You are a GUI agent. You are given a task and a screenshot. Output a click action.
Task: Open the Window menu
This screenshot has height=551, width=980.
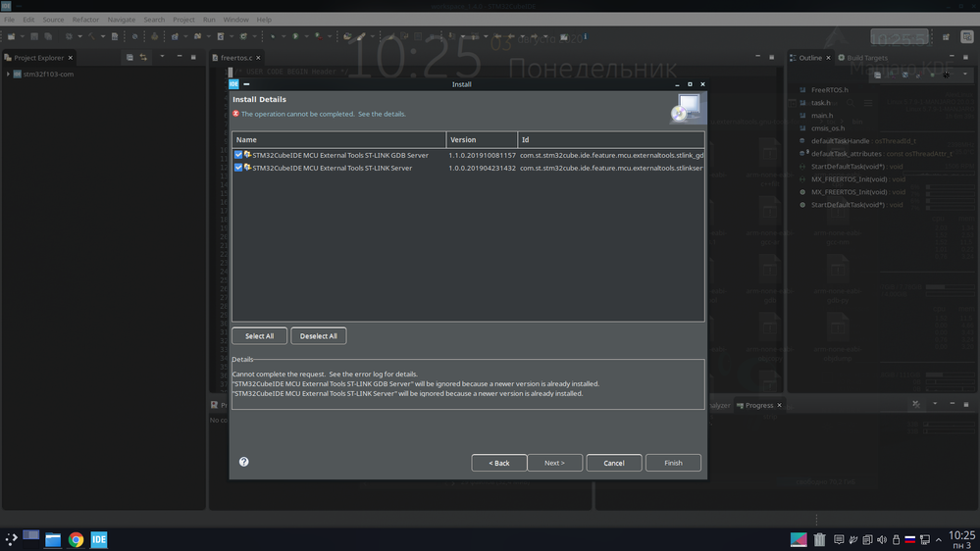(x=235, y=20)
